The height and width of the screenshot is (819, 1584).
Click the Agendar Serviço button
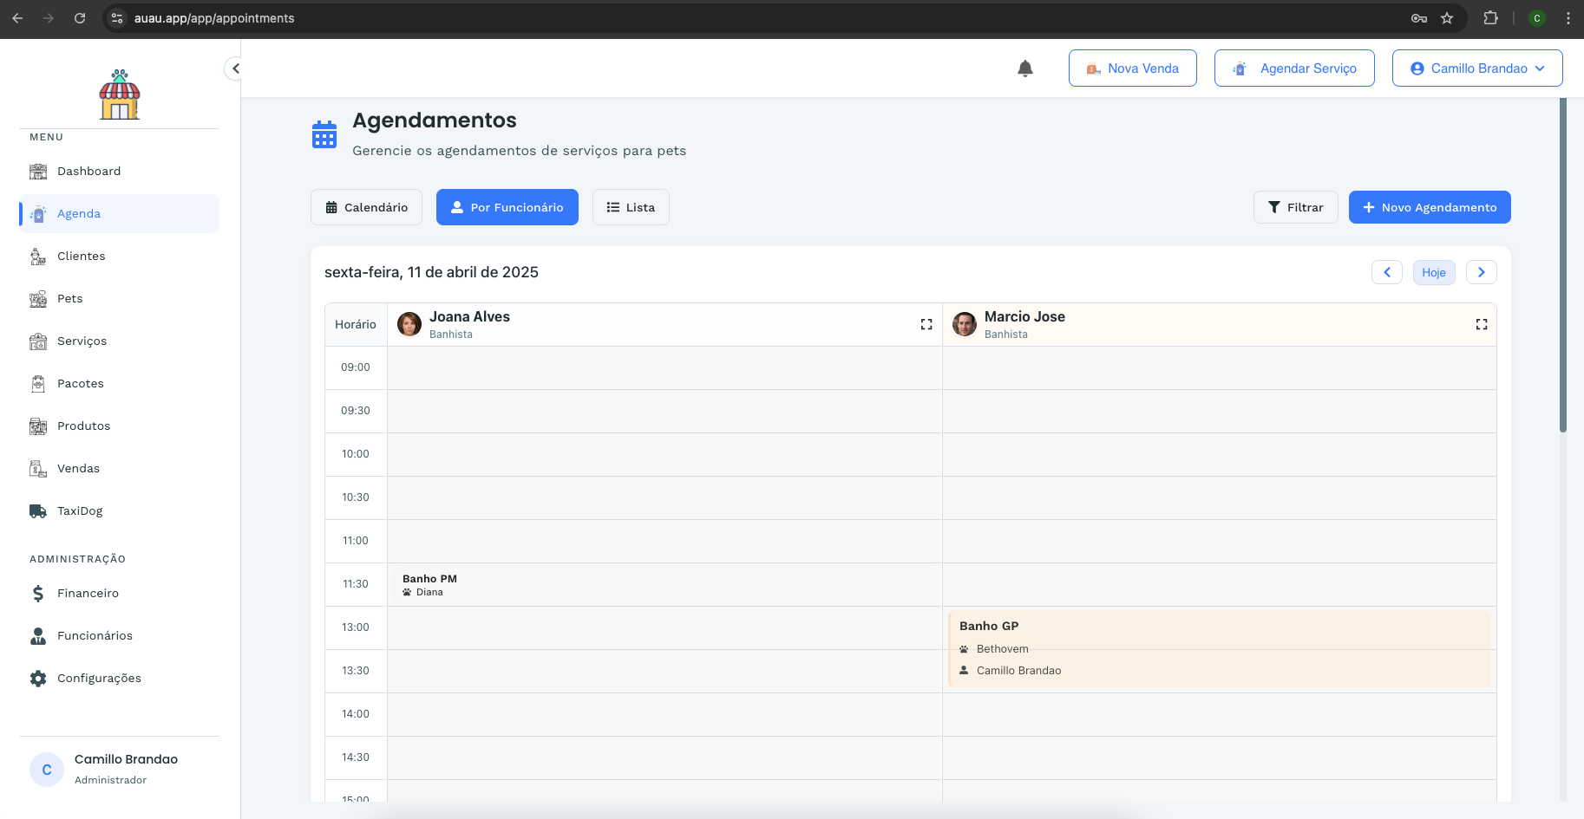(x=1294, y=68)
